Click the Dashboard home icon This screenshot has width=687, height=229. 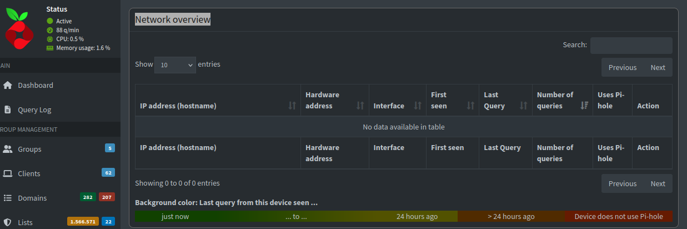(8, 85)
